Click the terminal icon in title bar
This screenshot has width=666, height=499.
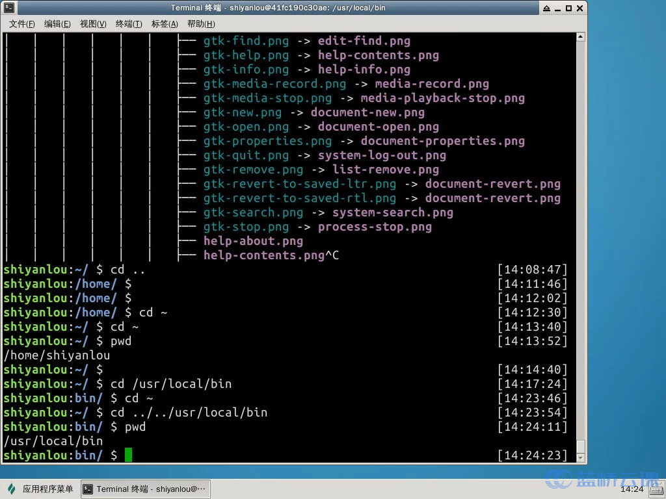[x=9, y=8]
